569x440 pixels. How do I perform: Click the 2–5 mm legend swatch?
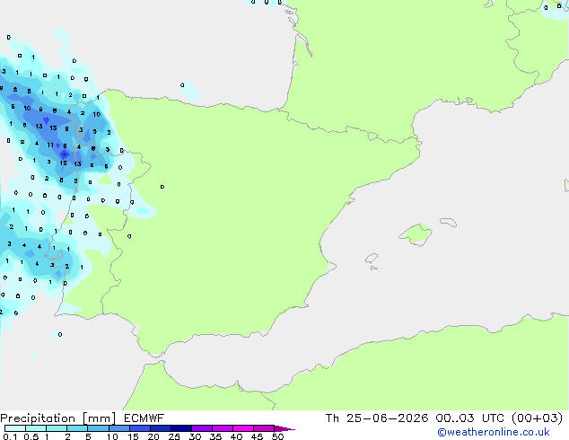[77, 428]
